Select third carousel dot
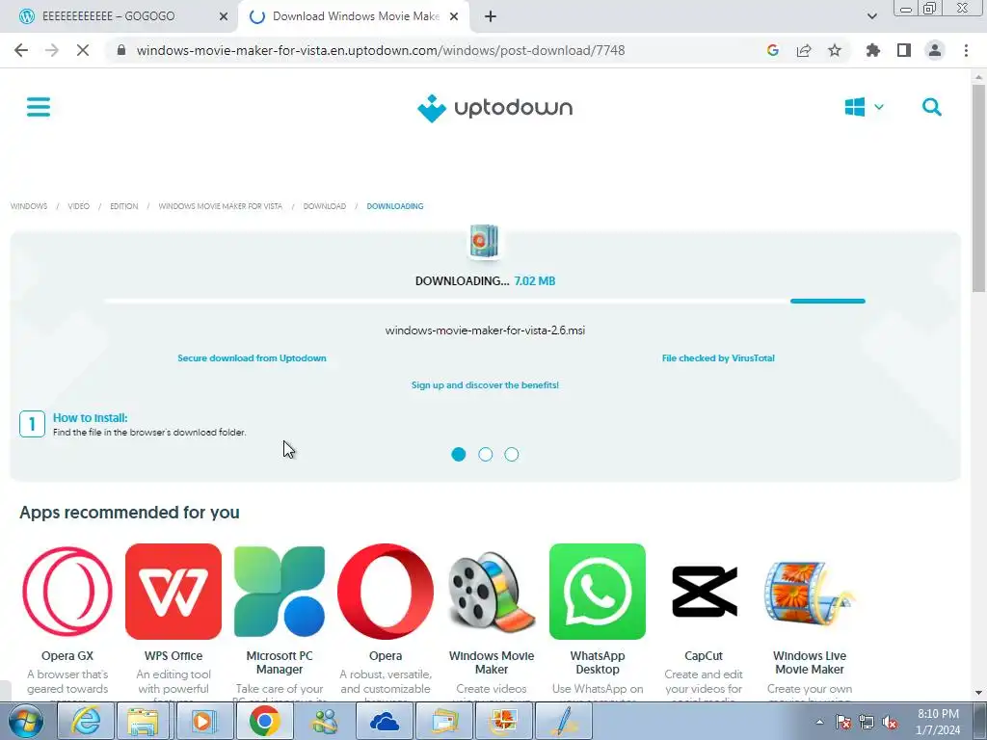The image size is (987, 740). point(512,455)
